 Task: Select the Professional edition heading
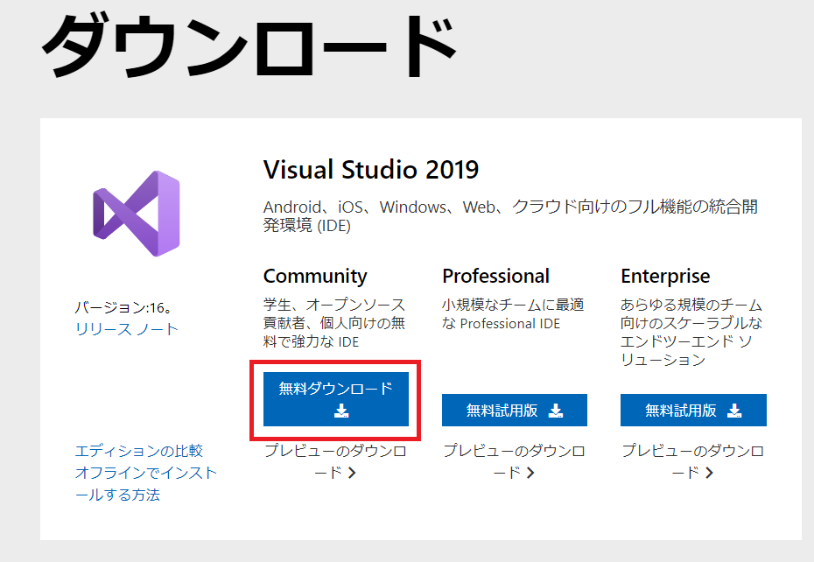pos(496,276)
